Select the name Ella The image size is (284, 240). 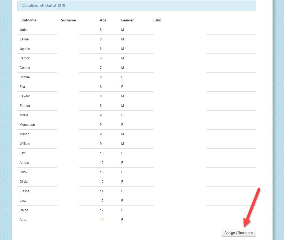[22, 87]
